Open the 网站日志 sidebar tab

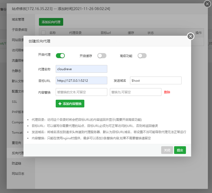coord(18,173)
